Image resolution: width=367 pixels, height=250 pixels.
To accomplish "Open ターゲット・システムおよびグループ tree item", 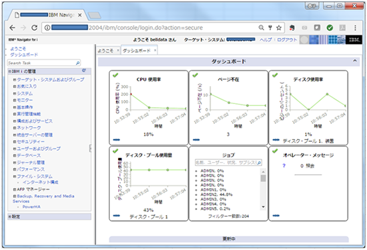I will [x=51, y=80].
